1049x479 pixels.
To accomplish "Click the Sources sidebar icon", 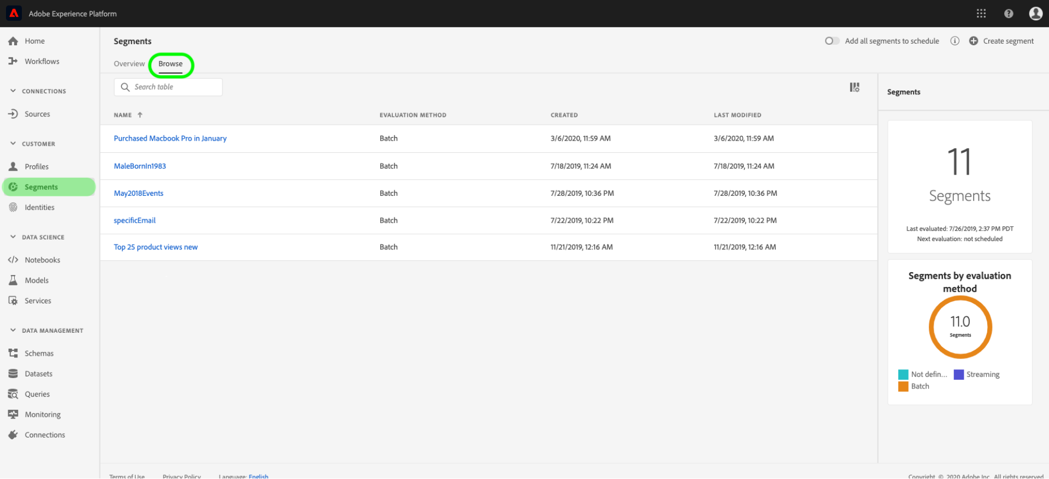I will pyautogui.click(x=13, y=114).
